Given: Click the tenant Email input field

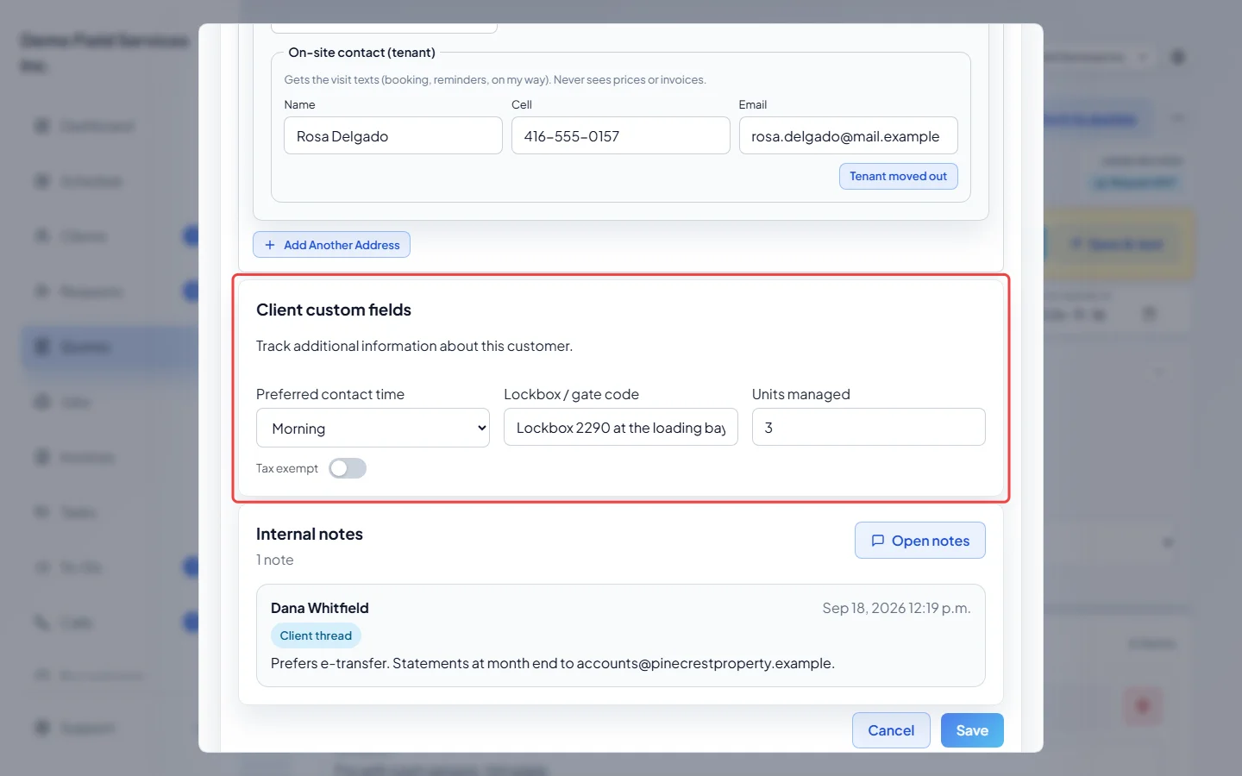Looking at the screenshot, I should (x=849, y=135).
